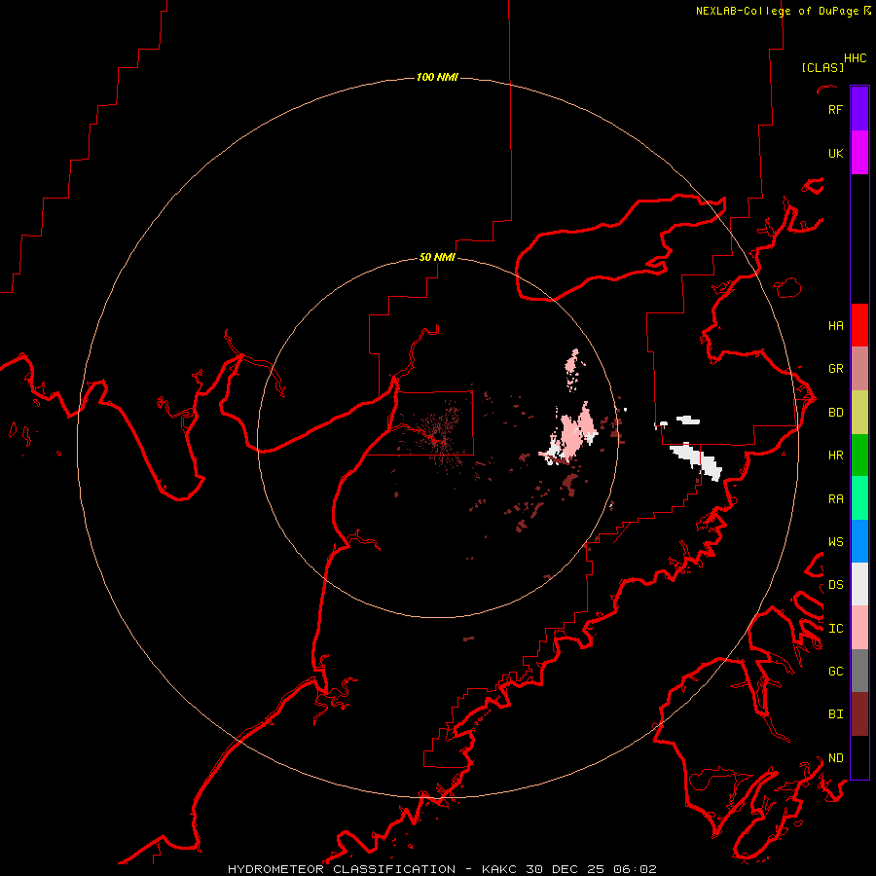Click the GC gray legend swatch
Image resolution: width=876 pixels, height=876 pixels.
pyautogui.click(x=859, y=671)
